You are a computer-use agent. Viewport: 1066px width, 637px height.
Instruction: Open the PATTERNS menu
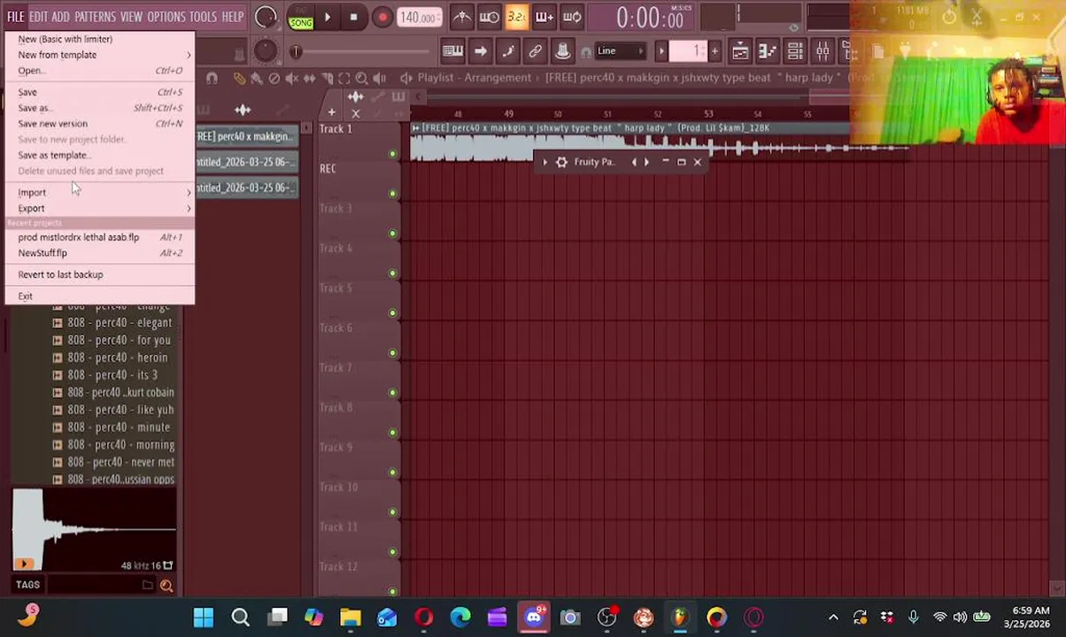point(95,17)
